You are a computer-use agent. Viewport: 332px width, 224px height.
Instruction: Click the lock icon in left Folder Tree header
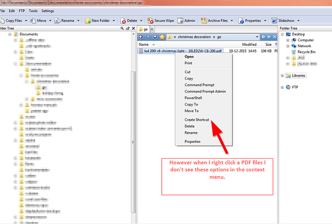128,28
